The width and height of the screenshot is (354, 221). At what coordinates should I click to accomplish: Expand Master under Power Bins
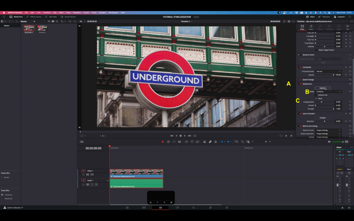coord(2,177)
